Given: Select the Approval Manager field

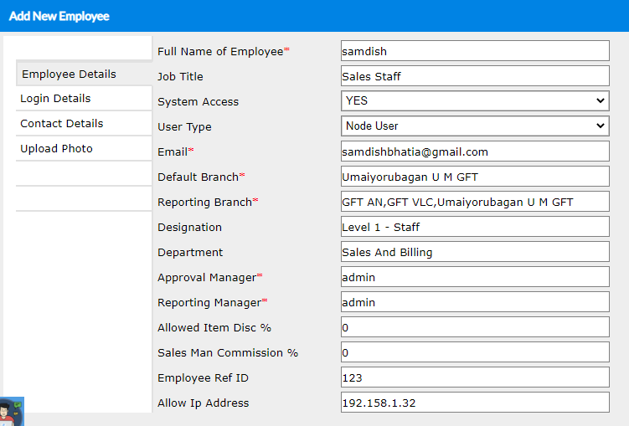Looking at the screenshot, I should (475, 277).
